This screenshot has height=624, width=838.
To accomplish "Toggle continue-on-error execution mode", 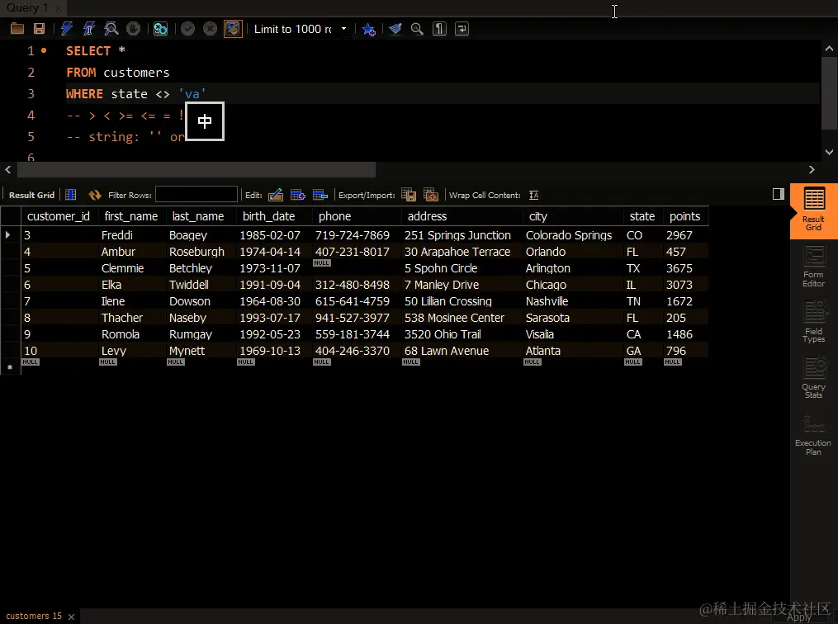I will click(x=160, y=29).
